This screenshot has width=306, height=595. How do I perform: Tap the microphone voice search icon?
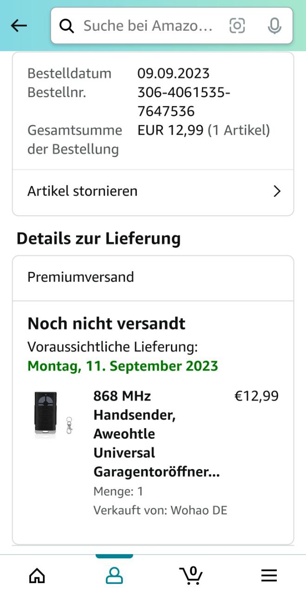point(274,26)
